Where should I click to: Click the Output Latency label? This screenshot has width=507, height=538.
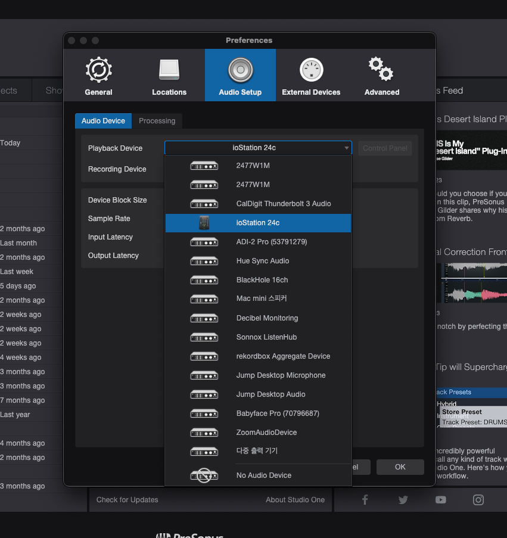114,256
